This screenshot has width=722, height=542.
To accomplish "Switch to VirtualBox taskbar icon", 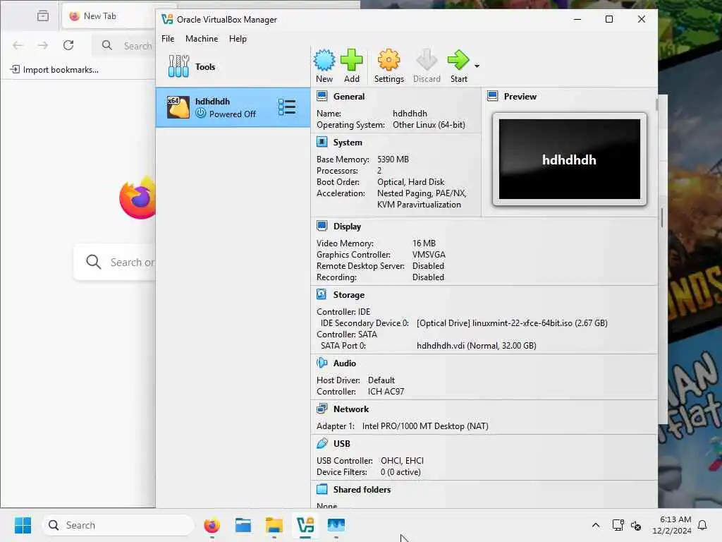I will tap(305, 525).
